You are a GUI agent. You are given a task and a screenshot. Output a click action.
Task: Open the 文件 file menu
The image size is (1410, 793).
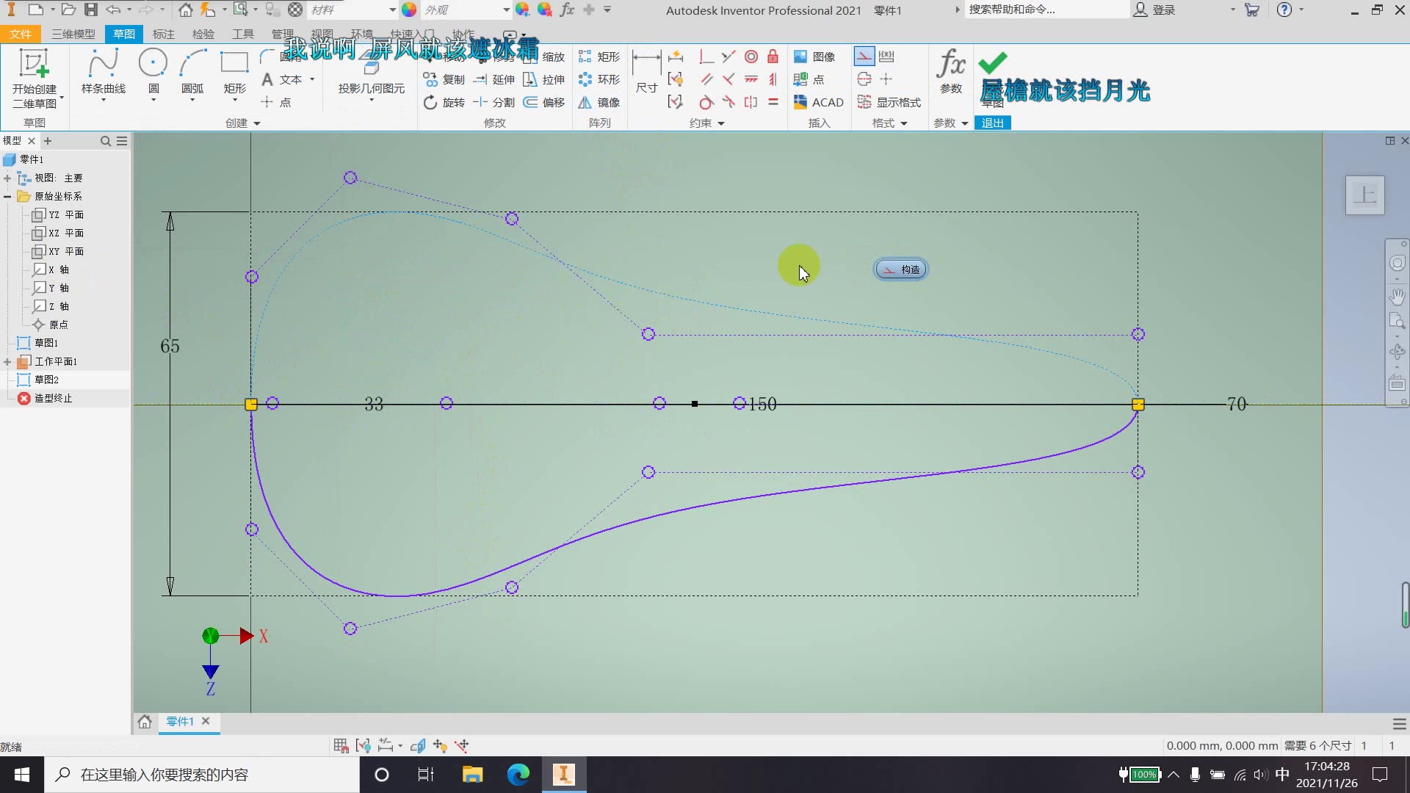click(x=21, y=34)
